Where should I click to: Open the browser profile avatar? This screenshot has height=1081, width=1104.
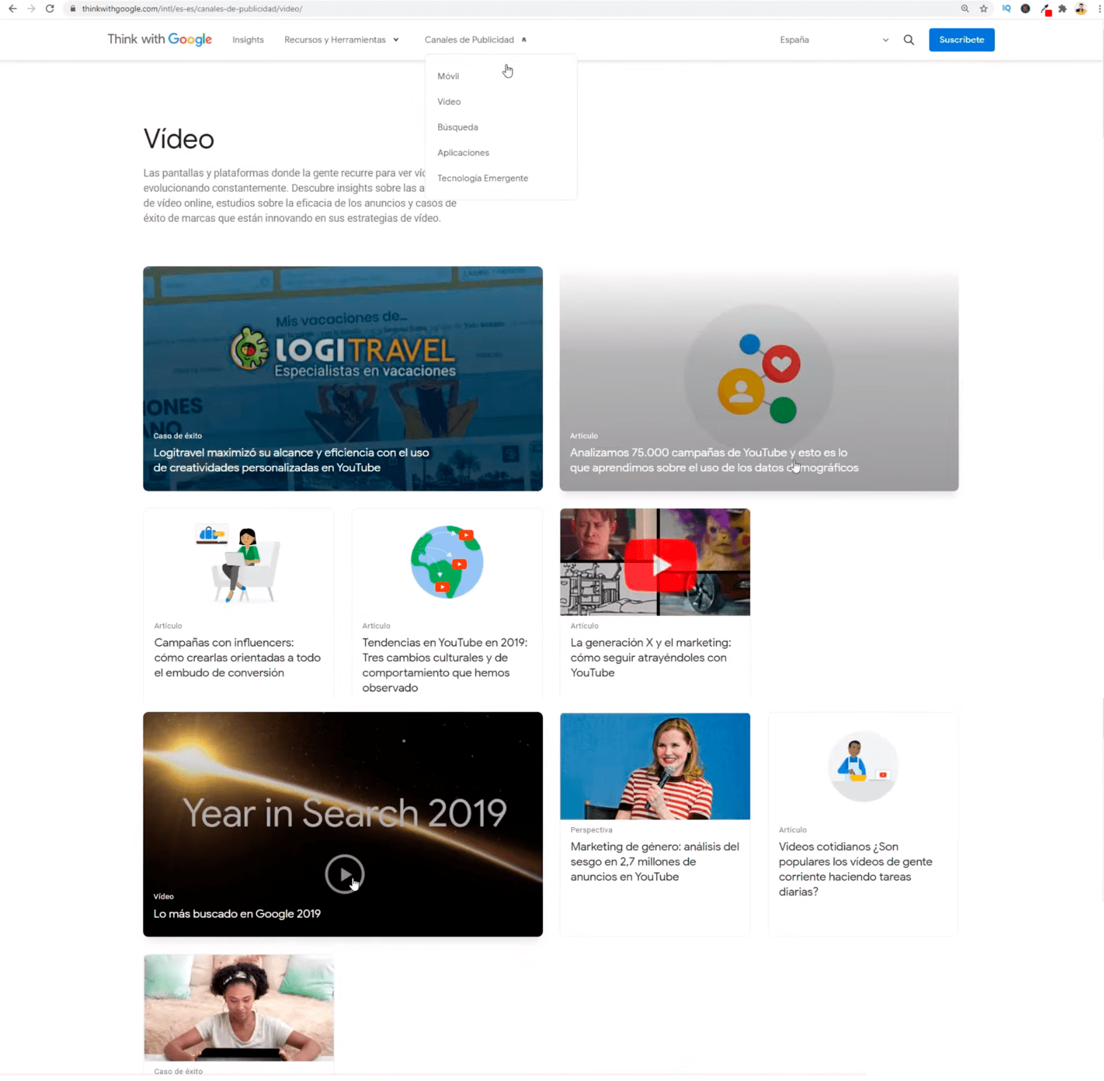(x=1081, y=8)
